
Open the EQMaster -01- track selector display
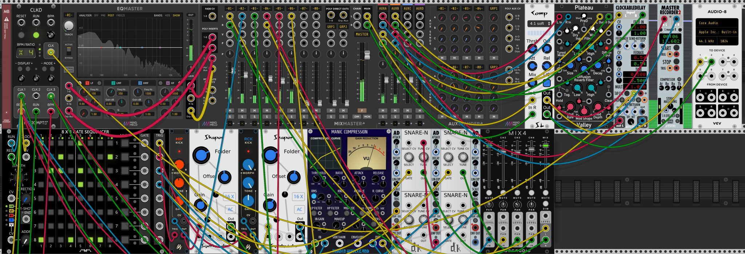click(x=69, y=15)
